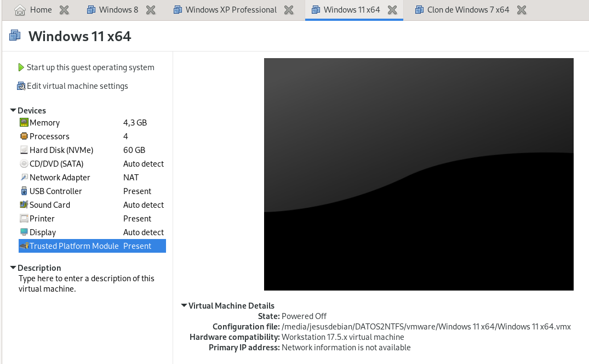Click the edit settings wrench icon
This screenshot has height=364, width=589.
click(21, 86)
